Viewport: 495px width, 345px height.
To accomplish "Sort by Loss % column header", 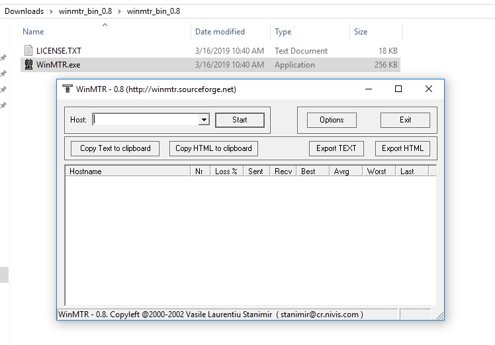I will pos(227,172).
